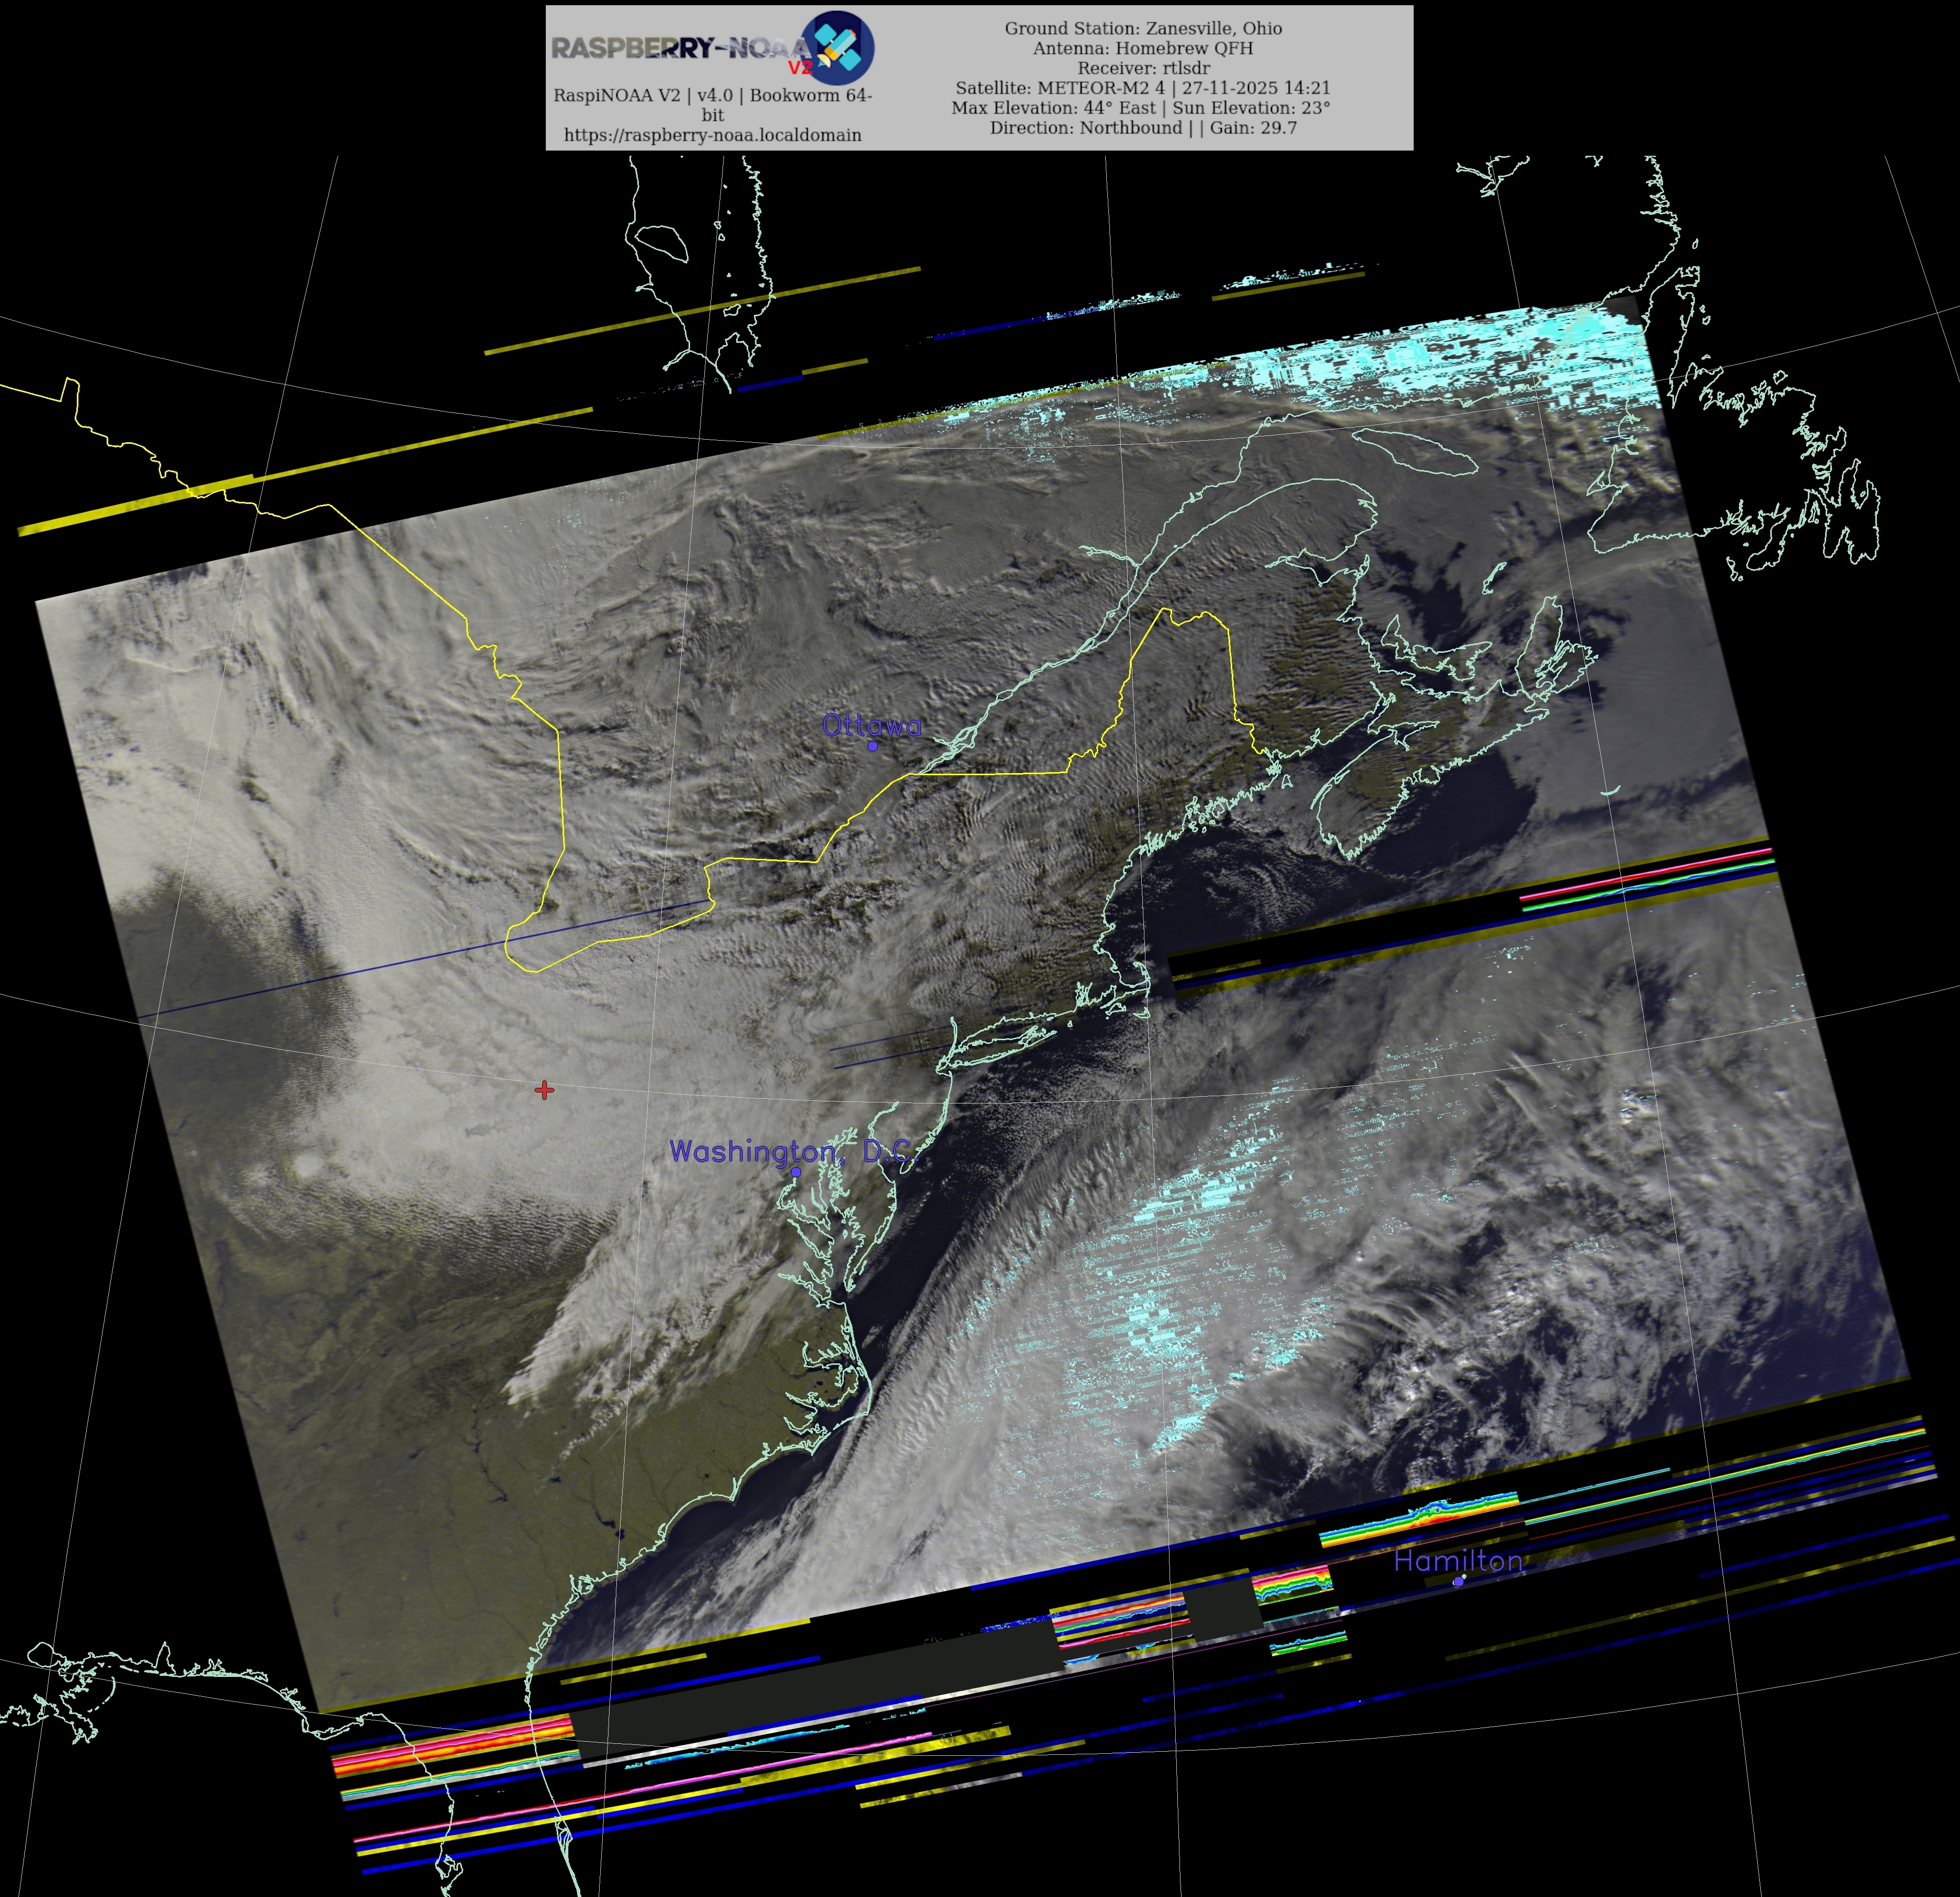Click the Ground Station: Zanesville, Ohio text
The image size is (1960, 1897).
1143,28
